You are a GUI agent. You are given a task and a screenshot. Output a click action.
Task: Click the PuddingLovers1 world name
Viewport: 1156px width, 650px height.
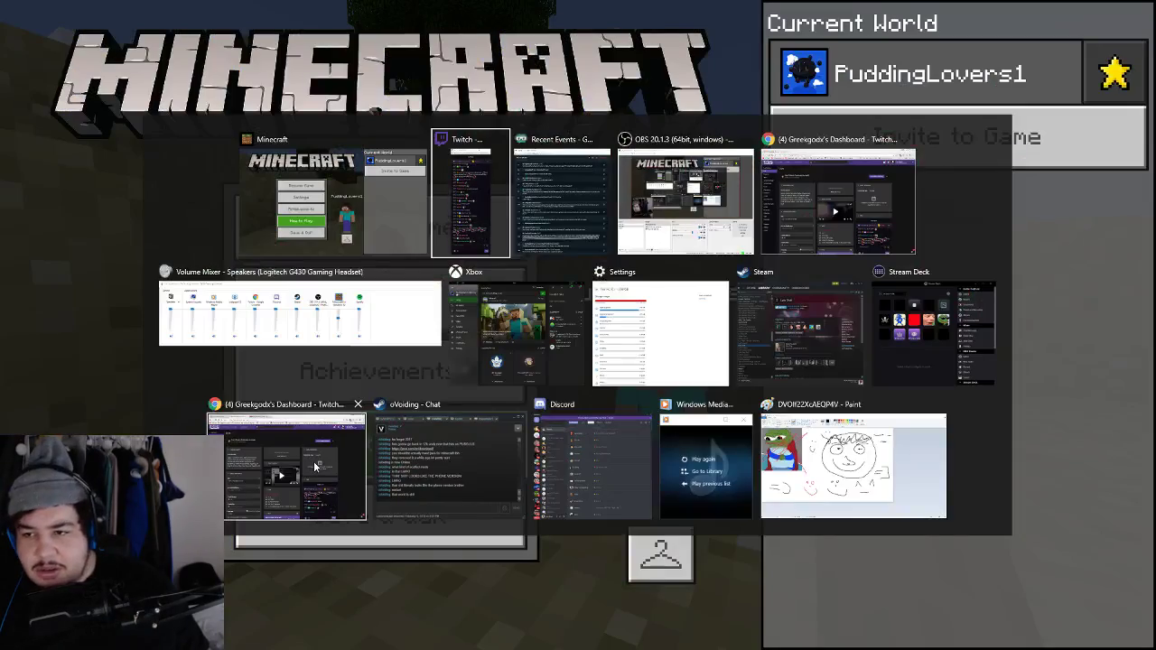(x=929, y=74)
